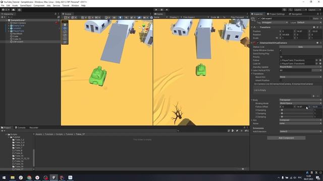
Task: Toggle Game Window Guides checkbox
Action: pyautogui.click(x=281, y=50)
